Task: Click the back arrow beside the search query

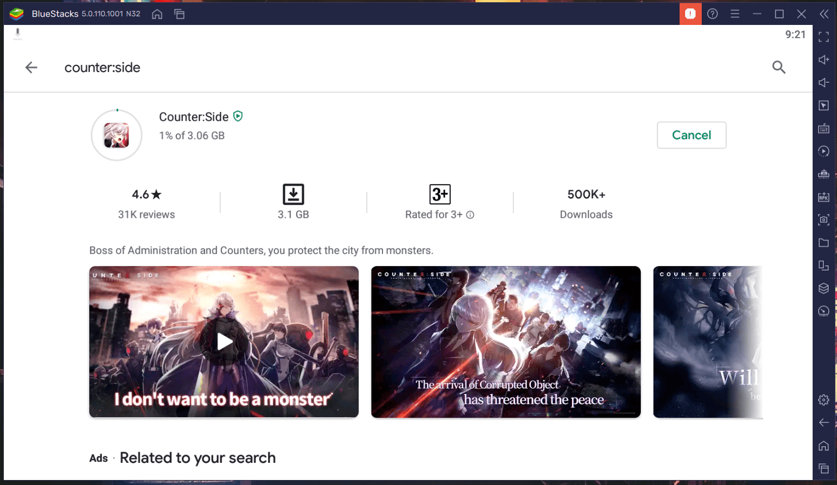Action: (x=31, y=68)
